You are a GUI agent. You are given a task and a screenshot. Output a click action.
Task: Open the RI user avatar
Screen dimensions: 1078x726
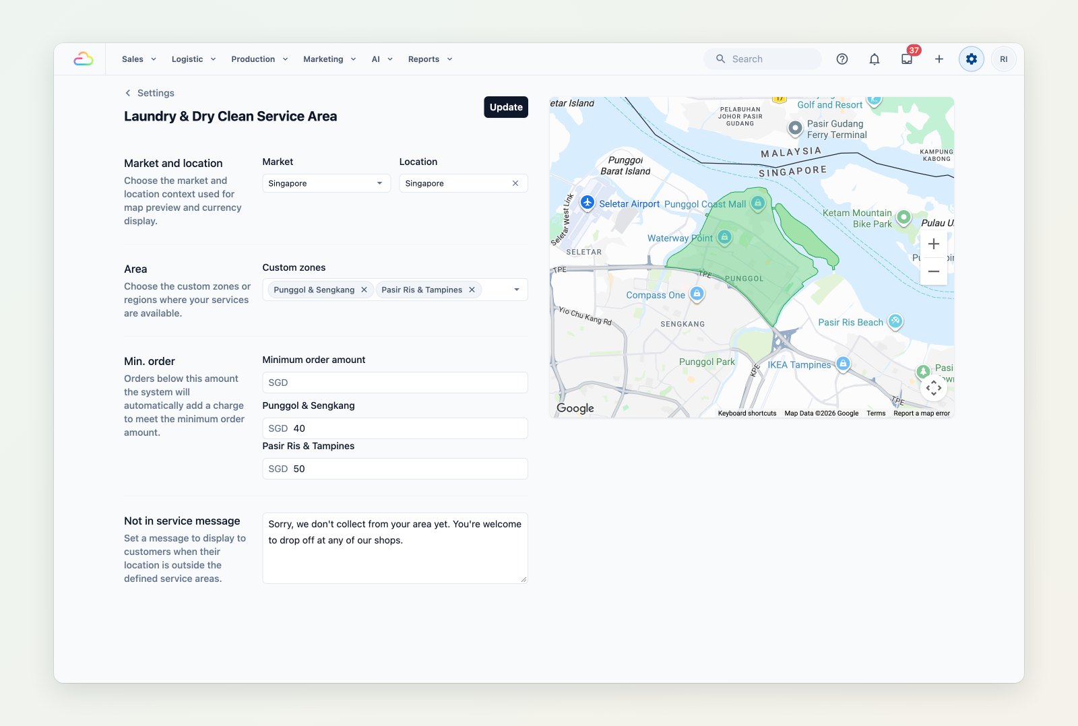1004,59
